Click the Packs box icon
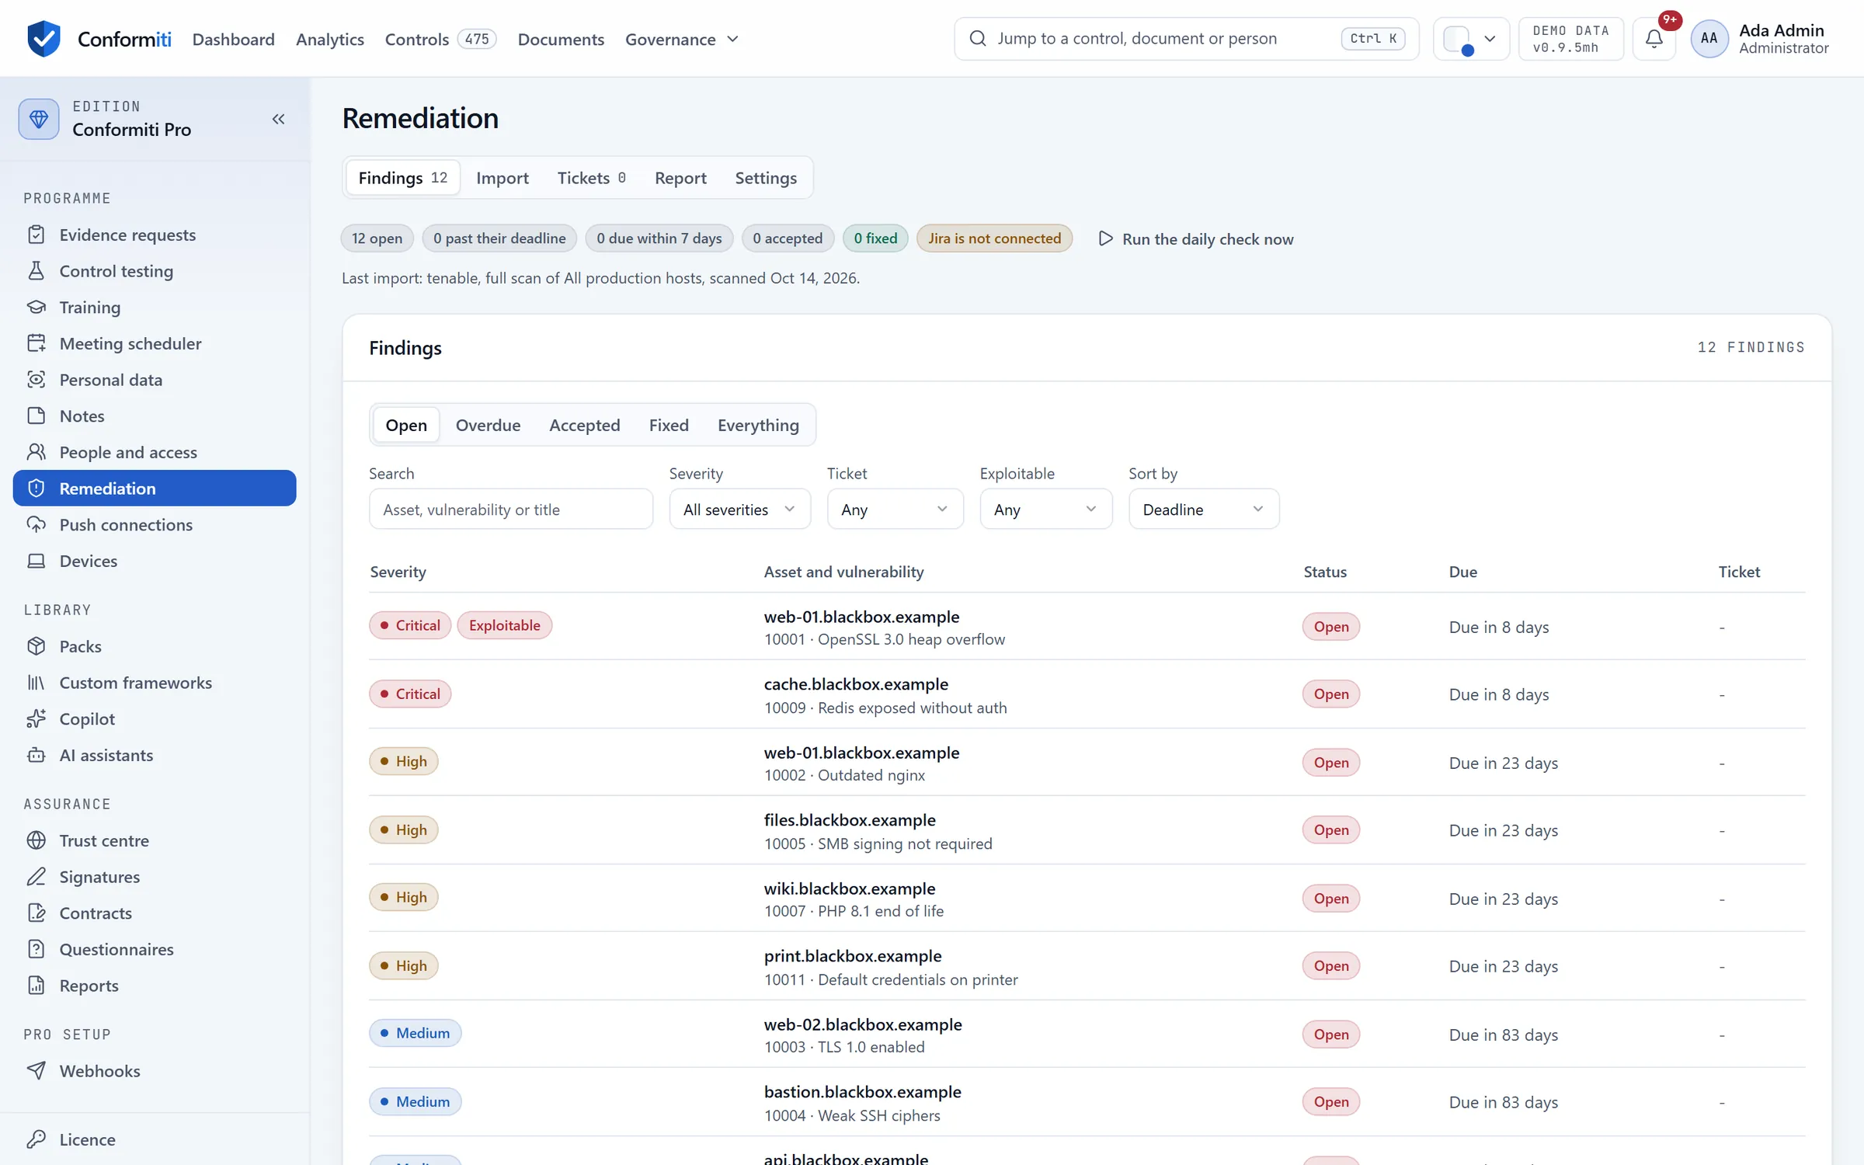Screen dimensions: 1864x1165 (37, 646)
